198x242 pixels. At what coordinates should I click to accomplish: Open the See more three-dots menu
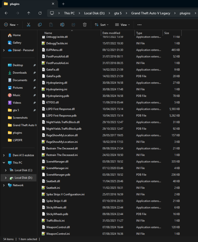pyautogui.click(x=139, y=25)
